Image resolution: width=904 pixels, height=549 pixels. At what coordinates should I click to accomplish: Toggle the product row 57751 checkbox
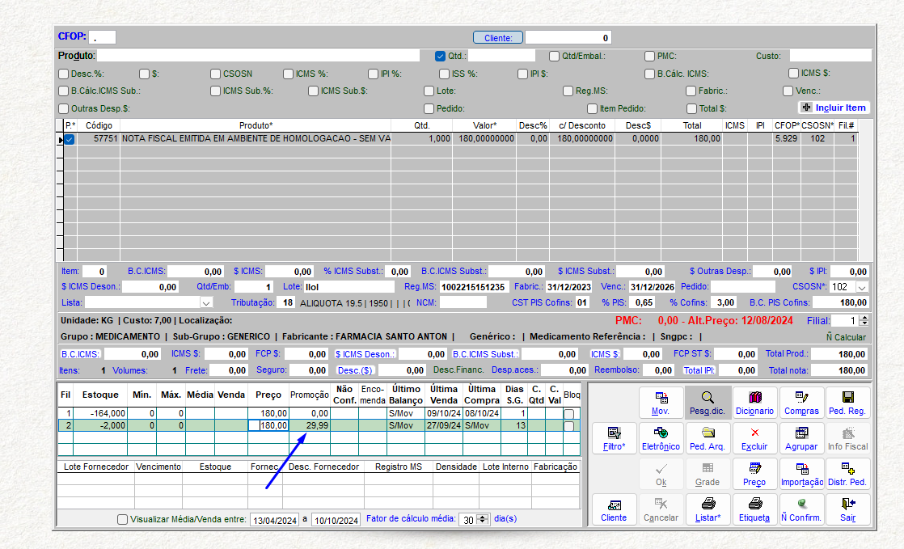70,139
